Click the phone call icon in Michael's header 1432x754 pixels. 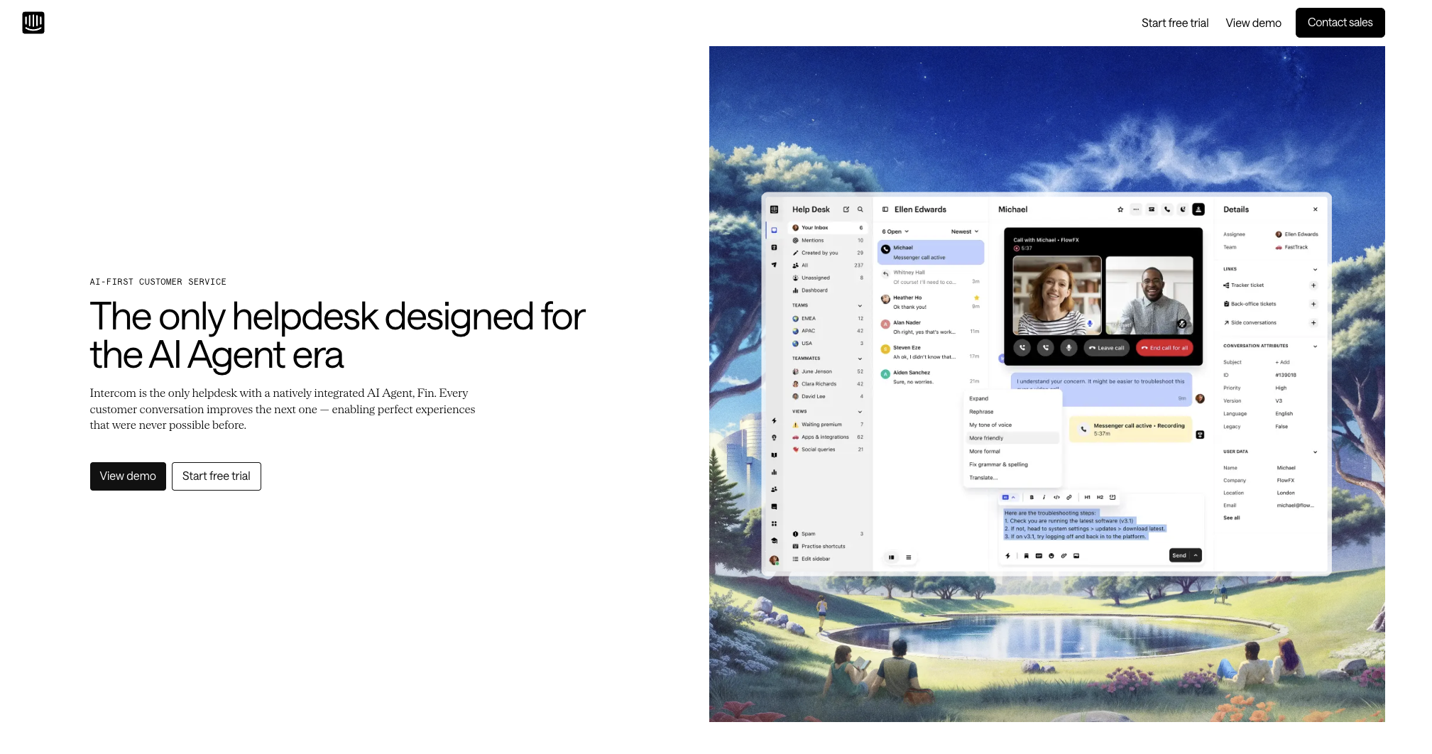pyautogui.click(x=1167, y=209)
